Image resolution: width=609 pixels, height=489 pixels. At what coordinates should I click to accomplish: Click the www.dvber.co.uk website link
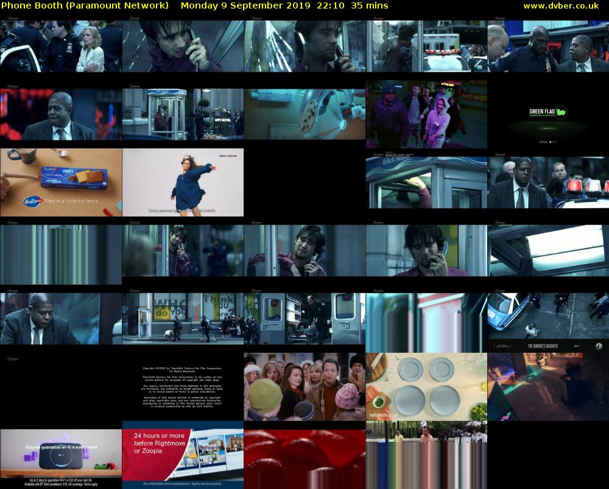(561, 6)
